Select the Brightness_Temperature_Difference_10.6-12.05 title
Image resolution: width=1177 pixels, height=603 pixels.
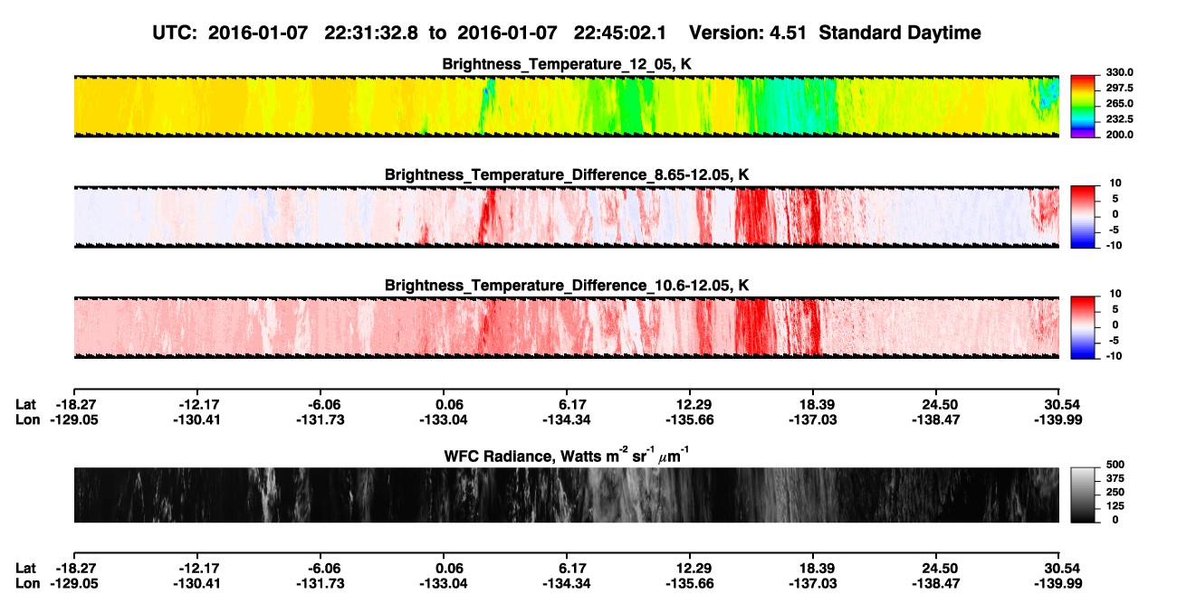(x=567, y=286)
